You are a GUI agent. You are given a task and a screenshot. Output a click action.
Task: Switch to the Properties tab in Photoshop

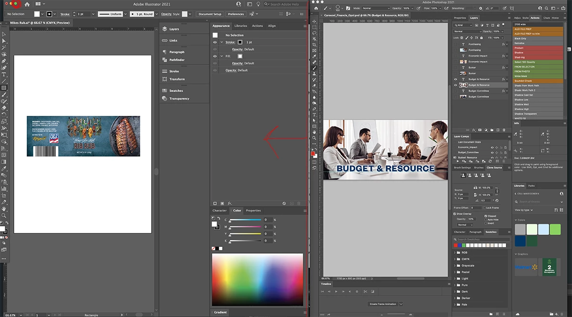460,18
